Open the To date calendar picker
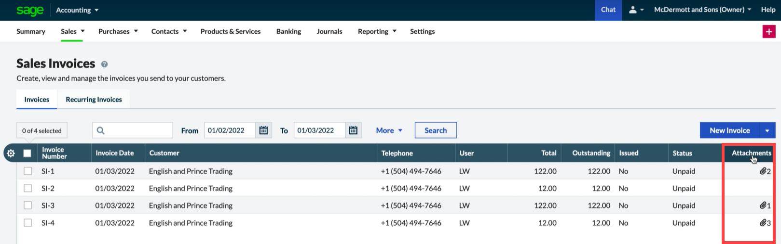The width and height of the screenshot is (781, 244). (x=353, y=130)
